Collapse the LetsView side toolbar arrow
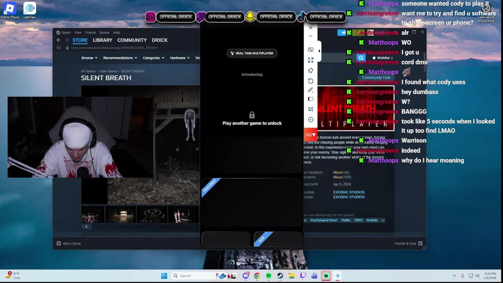The height and width of the screenshot is (283, 503). click(319, 51)
